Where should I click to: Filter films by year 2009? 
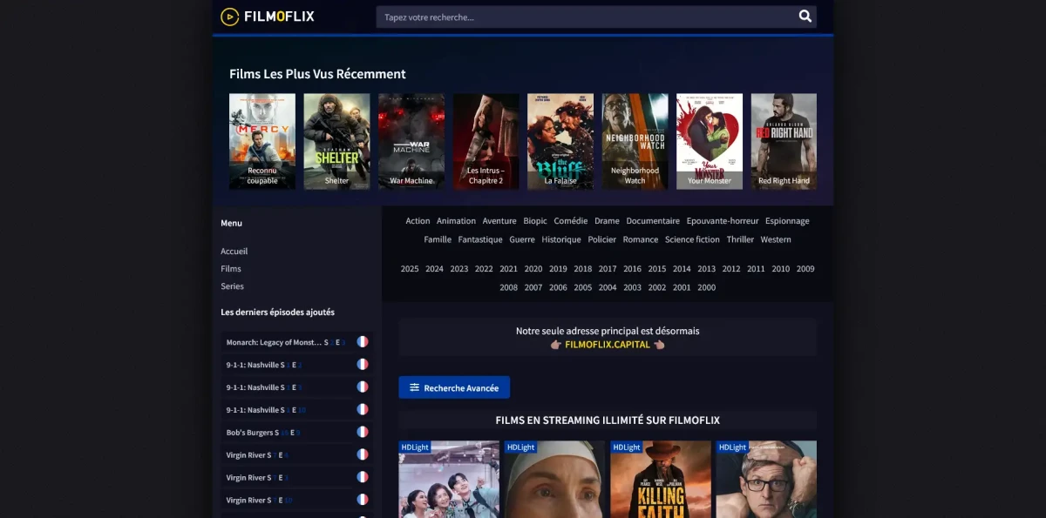(805, 269)
